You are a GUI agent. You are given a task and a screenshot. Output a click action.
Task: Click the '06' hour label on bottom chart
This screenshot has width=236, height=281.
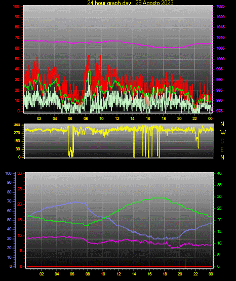click(72, 274)
